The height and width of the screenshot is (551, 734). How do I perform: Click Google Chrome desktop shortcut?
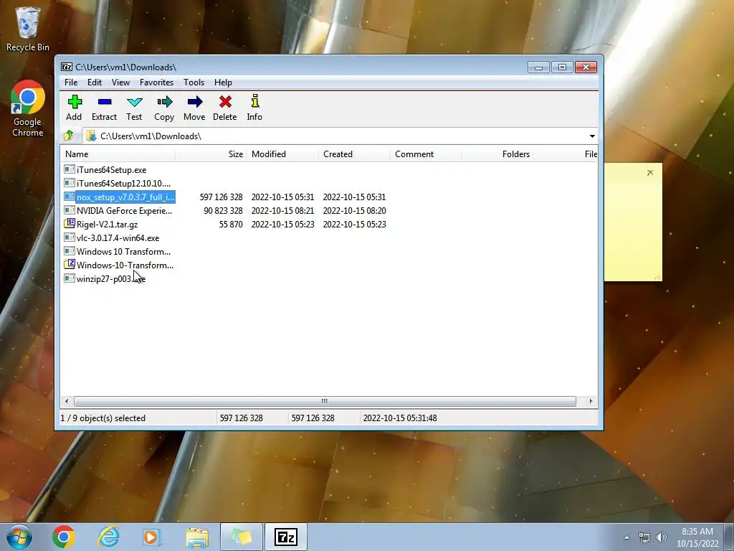[x=28, y=109]
